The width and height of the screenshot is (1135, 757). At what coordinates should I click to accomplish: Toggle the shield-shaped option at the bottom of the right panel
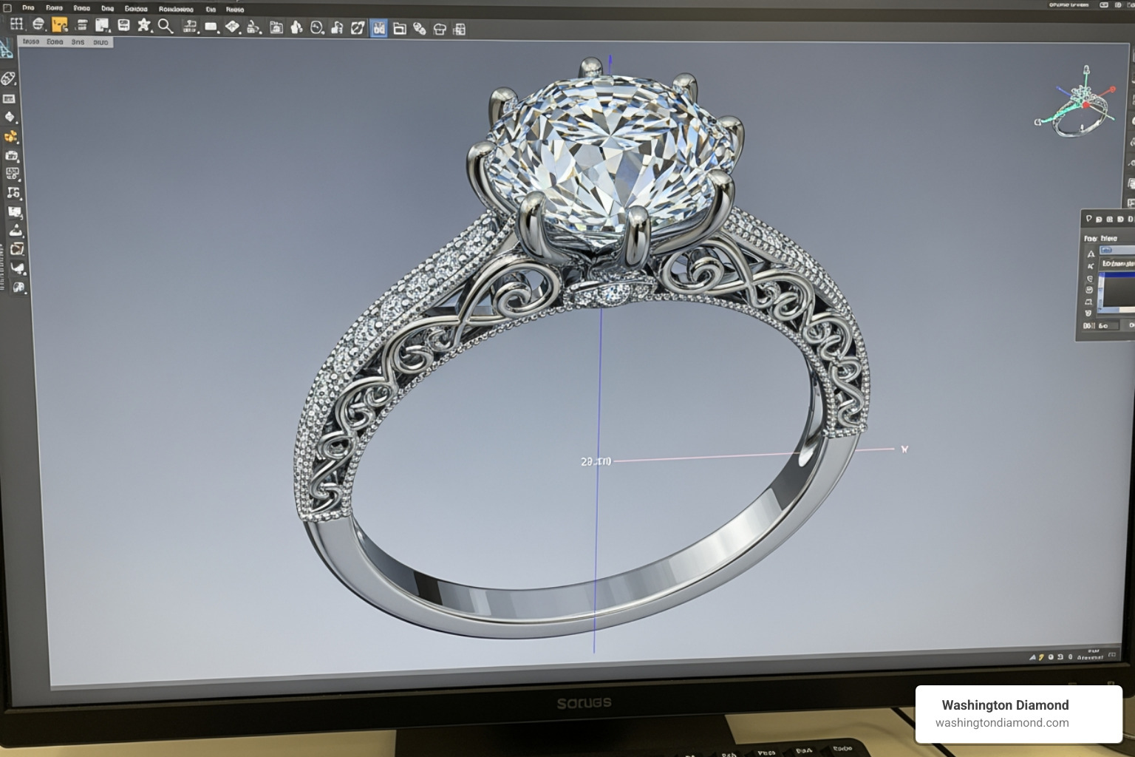coord(1088,312)
